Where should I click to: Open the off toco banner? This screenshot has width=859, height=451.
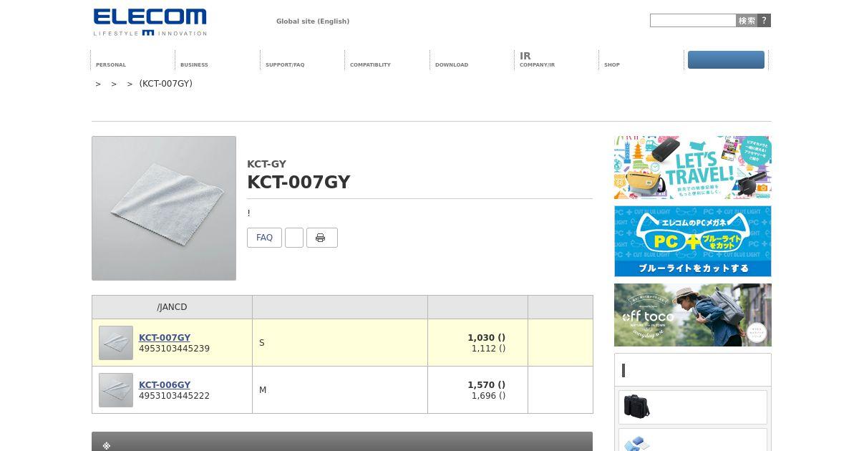(x=693, y=315)
